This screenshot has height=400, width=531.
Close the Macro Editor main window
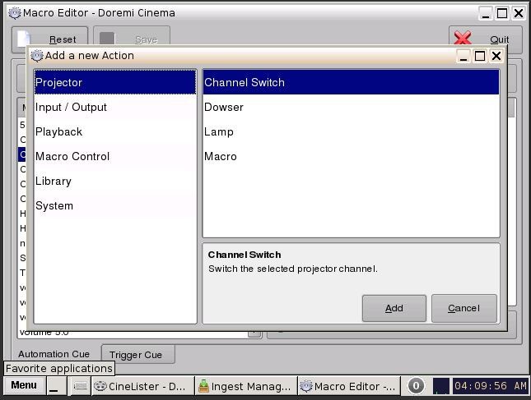pyautogui.click(x=519, y=13)
